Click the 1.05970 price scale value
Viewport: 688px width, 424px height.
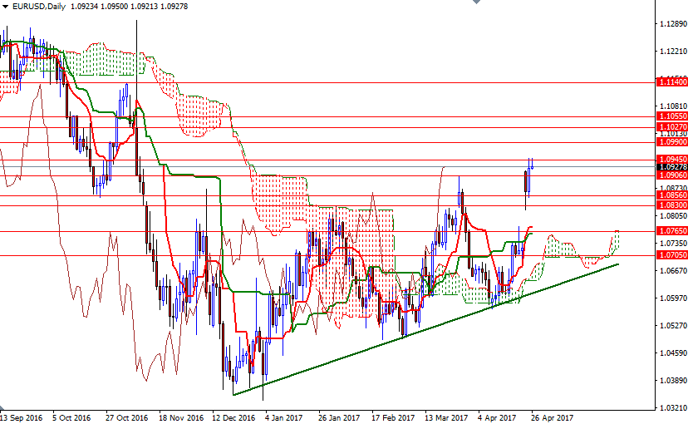click(674, 298)
